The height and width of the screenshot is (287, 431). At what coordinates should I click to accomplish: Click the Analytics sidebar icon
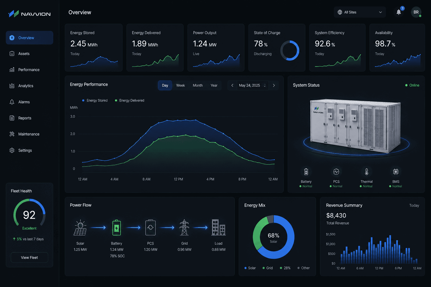click(12, 86)
